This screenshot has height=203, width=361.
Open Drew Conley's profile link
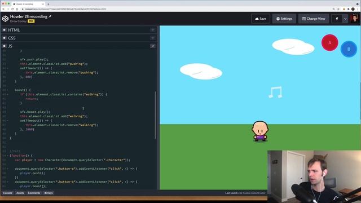pyautogui.click(x=18, y=21)
